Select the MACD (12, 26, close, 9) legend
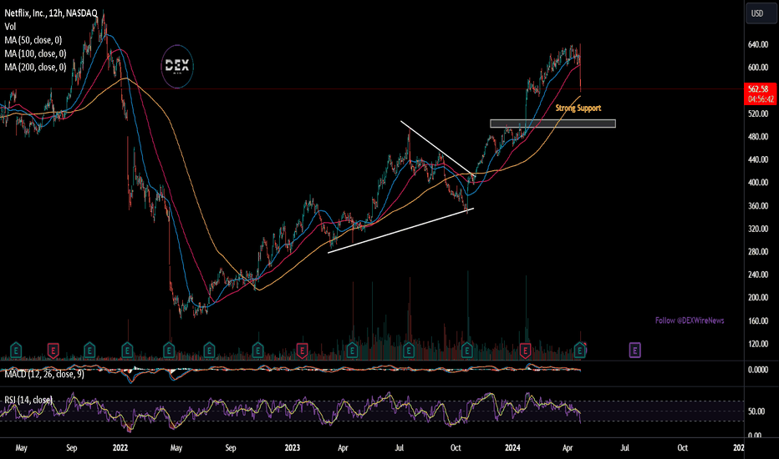 tap(44, 374)
